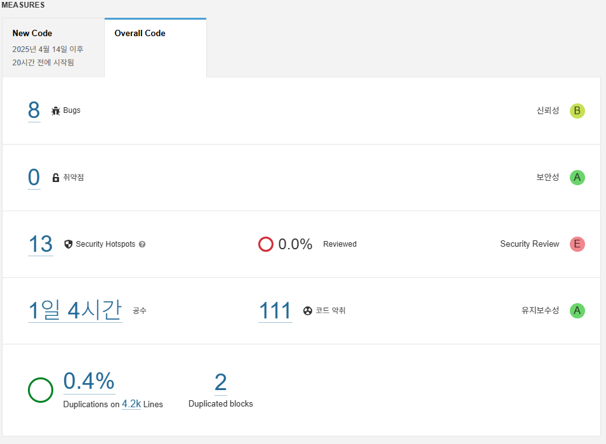Click the 신뢰성 label
The width and height of the screenshot is (606, 444).
click(x=548, y=111)
